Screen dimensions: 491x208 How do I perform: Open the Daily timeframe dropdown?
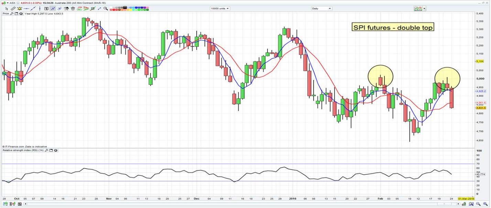click(x=321, y=9)
